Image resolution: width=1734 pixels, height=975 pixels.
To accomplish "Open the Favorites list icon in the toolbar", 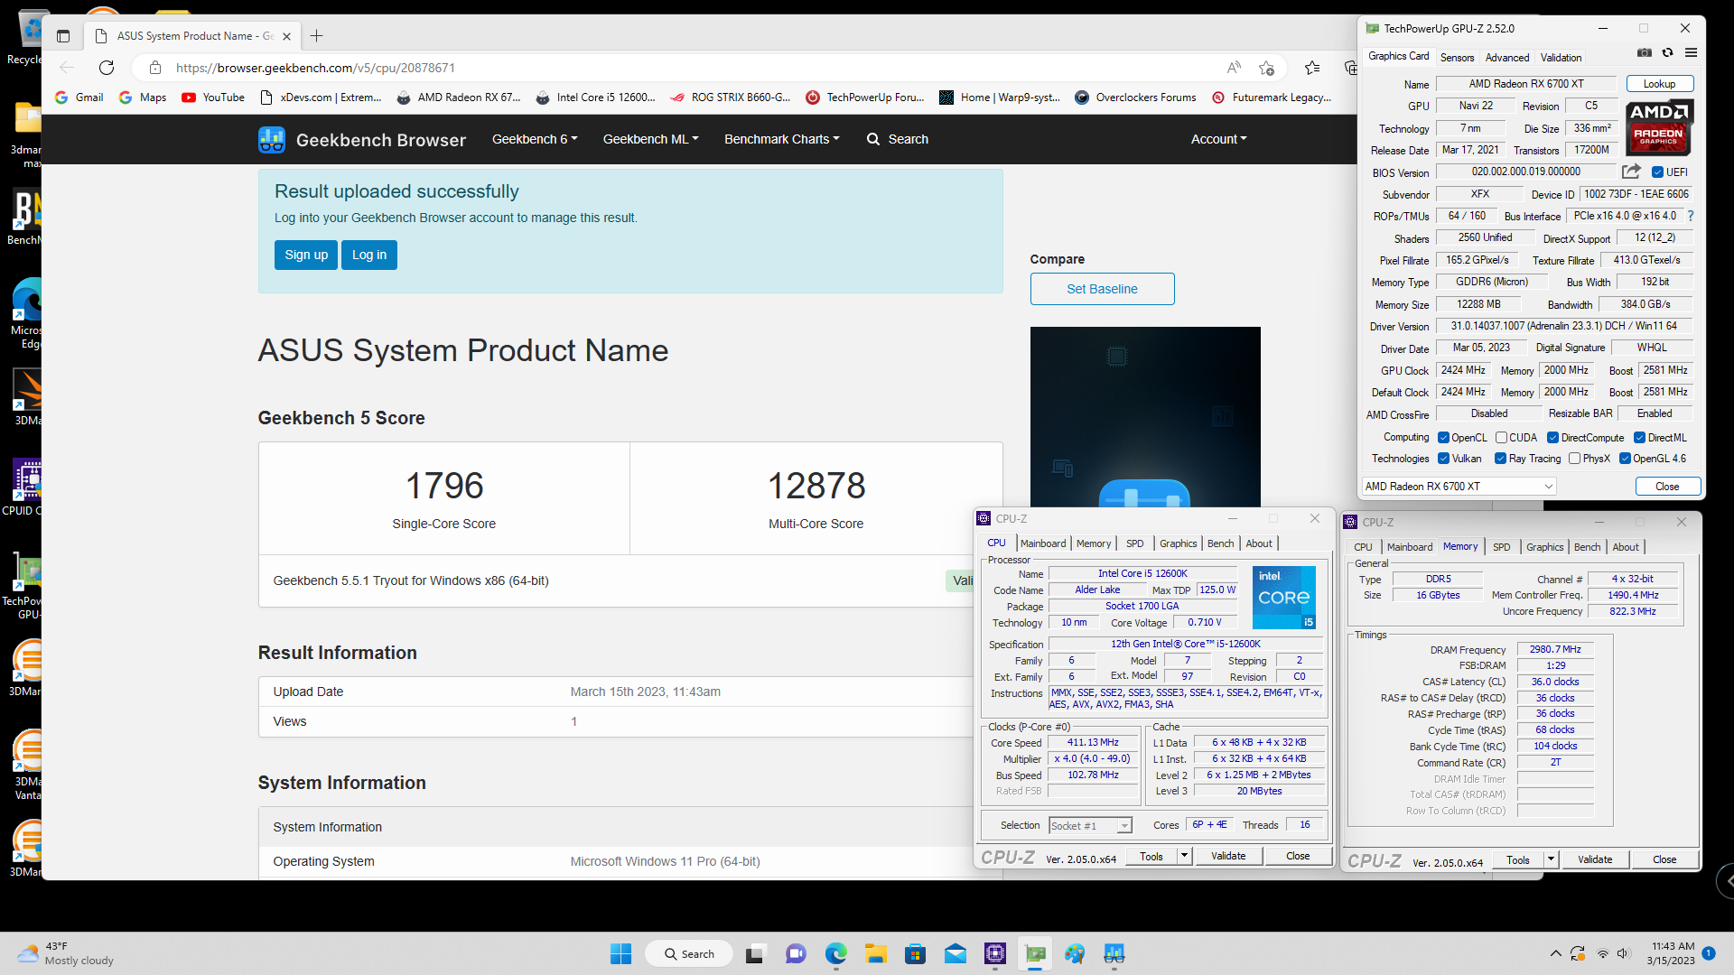I will pyautogui.click(x=1312, y=68).
